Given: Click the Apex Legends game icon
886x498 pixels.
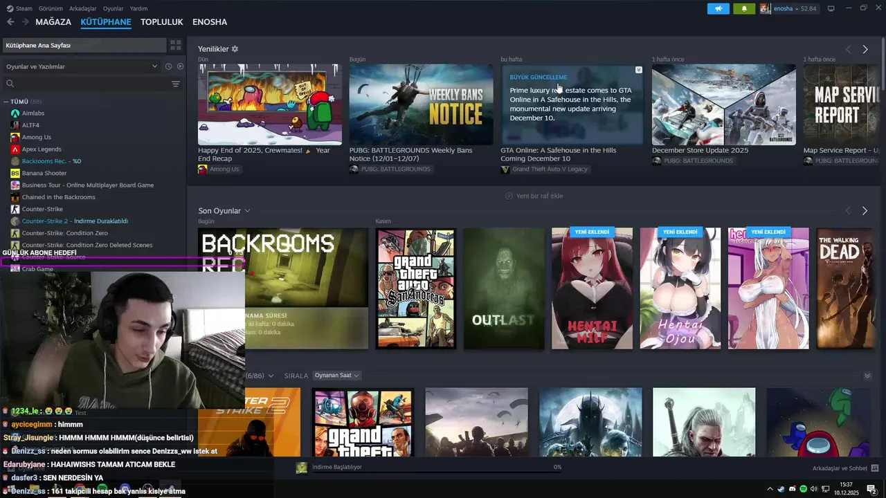Looking at the screenshot, I should click(15, 149).
